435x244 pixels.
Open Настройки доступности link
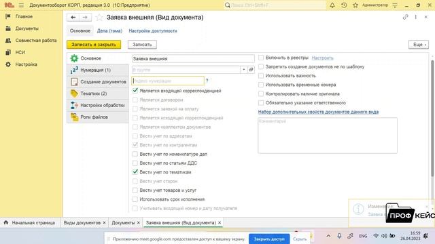(153, 30)
